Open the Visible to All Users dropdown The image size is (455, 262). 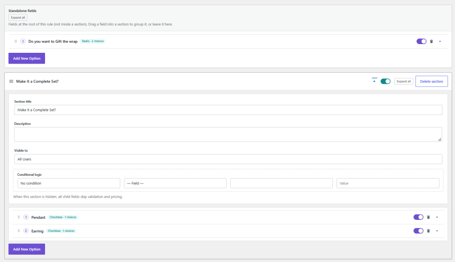228,159
